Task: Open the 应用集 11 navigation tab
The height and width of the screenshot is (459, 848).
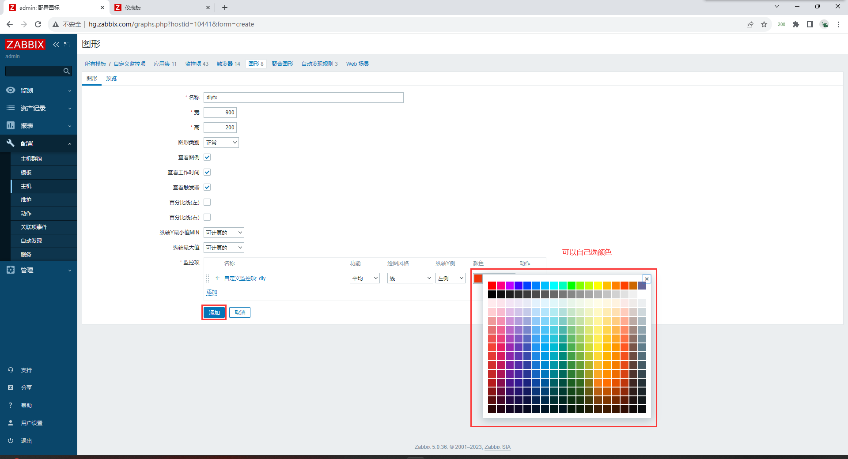Action: click(x=165, y=64)
